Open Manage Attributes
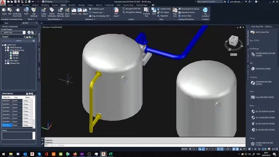Image resolution: width=279 pixels, height=157 pixels. (x=60, y=12)
